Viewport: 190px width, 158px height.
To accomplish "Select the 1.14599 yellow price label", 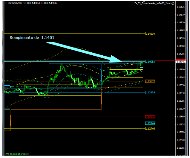I will click(150, 34).
